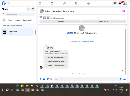This screenshot has width=130, height=96.
Task: Open the Reels video icon in top bar
Action: [52, 3]
